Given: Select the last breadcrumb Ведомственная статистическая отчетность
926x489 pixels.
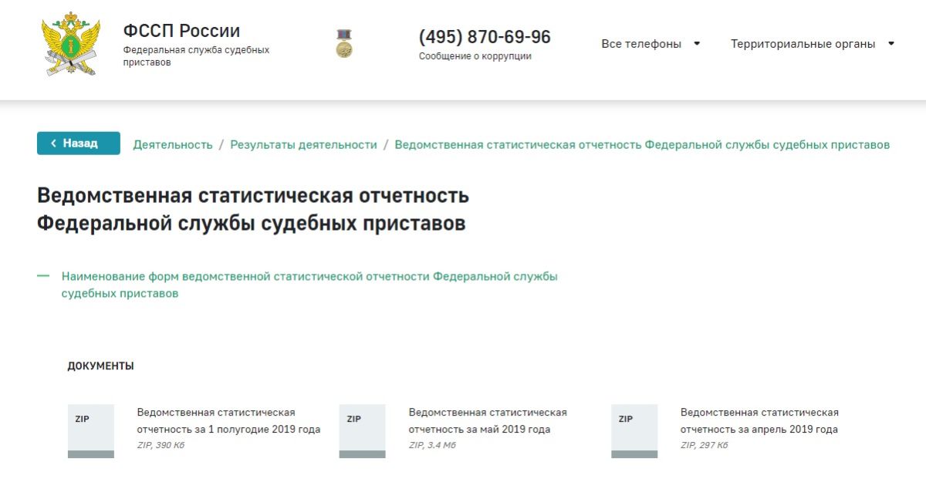Looking at the screenshot, I should pyautogui.click(x=642, y=144).
